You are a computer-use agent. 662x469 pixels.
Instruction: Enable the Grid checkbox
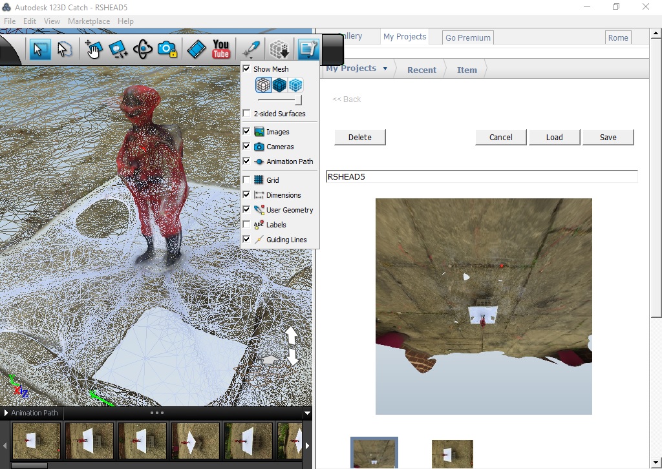246,180
